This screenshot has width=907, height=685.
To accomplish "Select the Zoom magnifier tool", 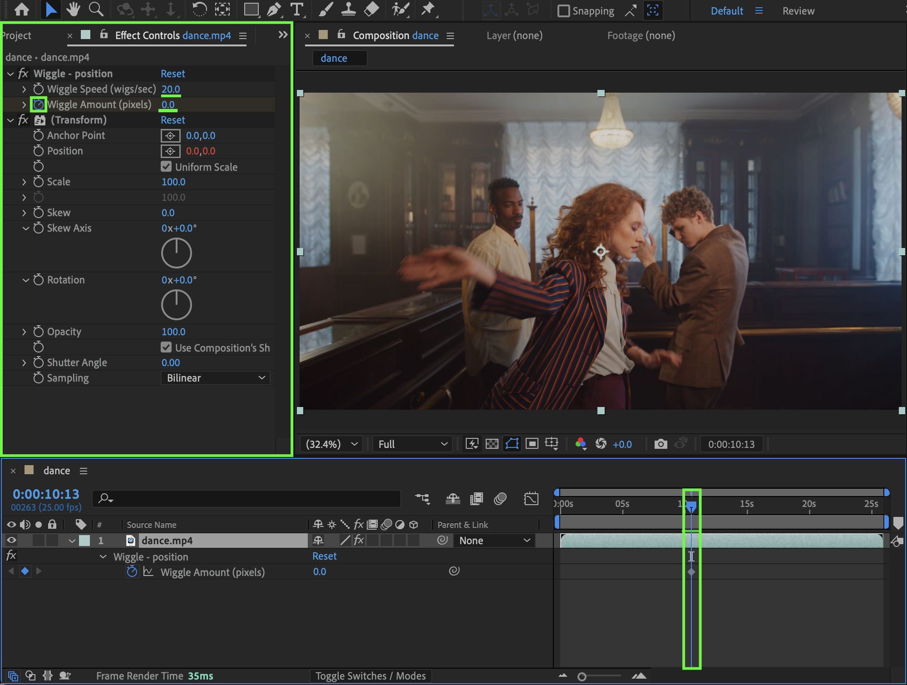I will point(95,9).
